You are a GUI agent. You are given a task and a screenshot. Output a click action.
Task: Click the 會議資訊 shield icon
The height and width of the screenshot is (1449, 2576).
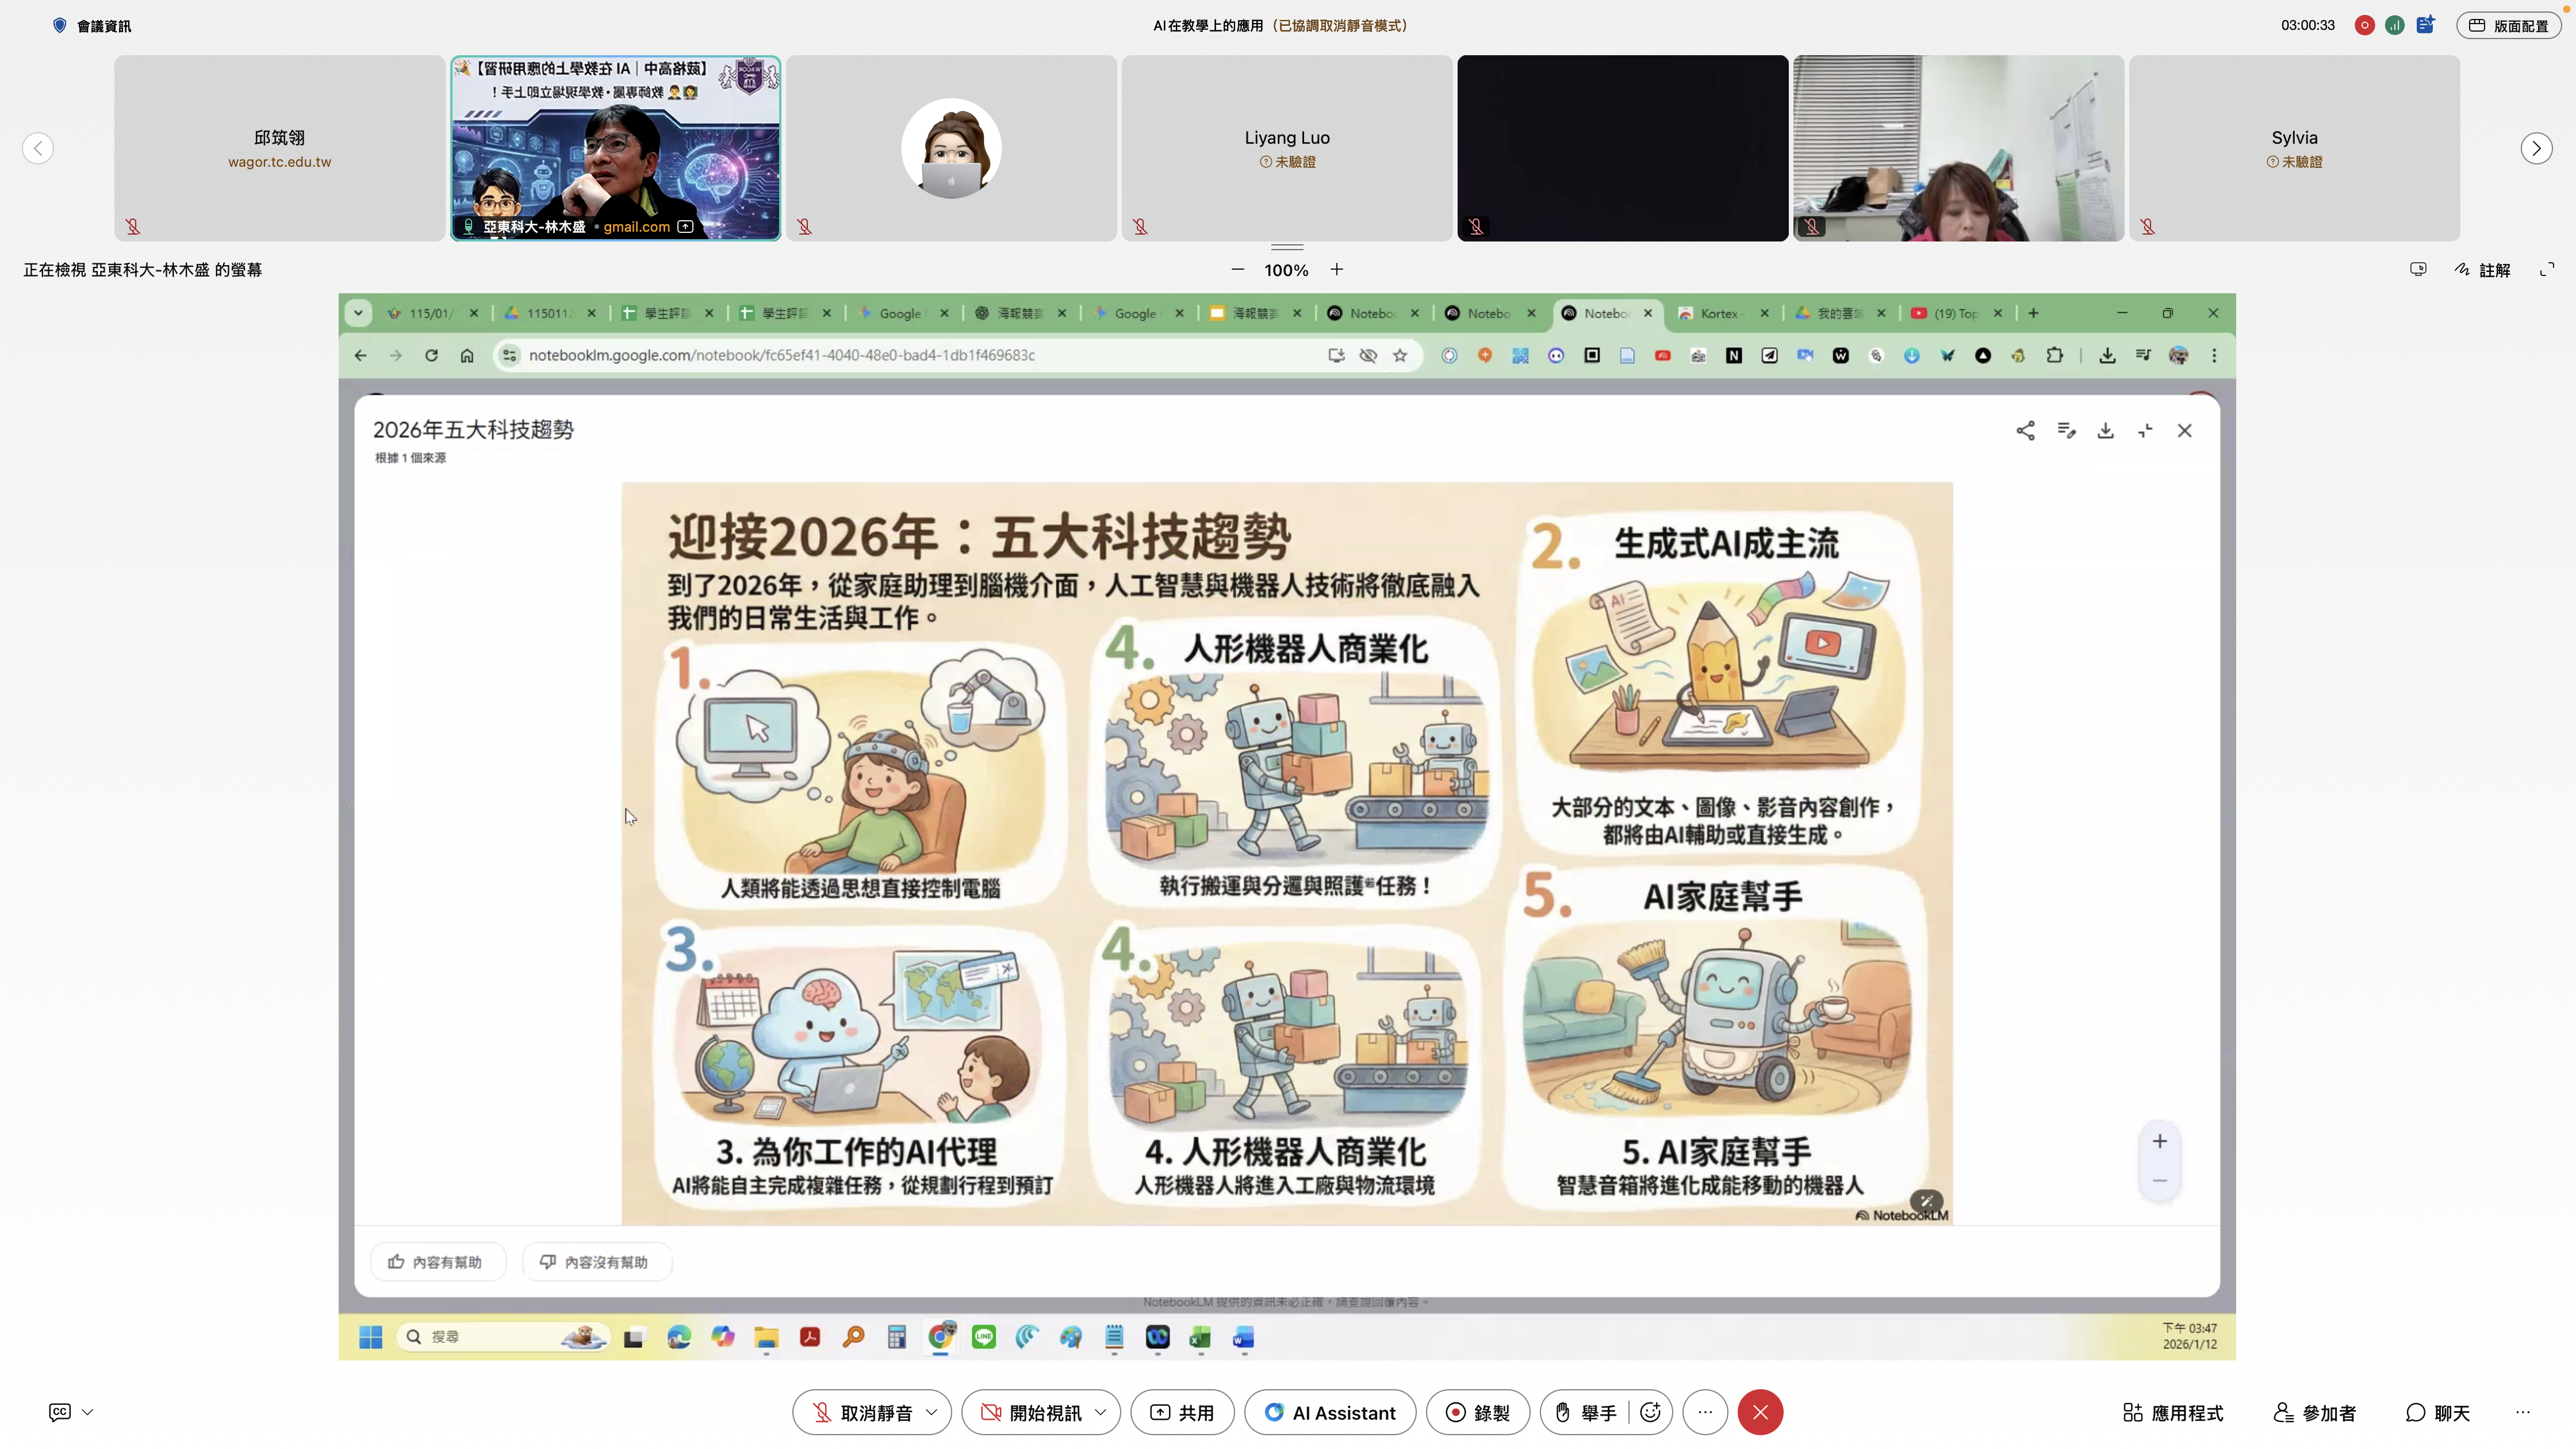pos(59,26)
